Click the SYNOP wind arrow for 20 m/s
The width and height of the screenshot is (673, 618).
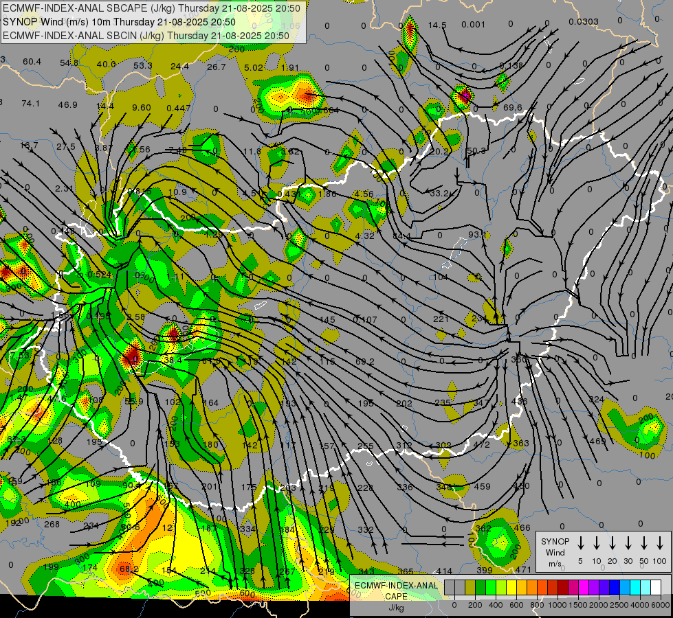612,543
